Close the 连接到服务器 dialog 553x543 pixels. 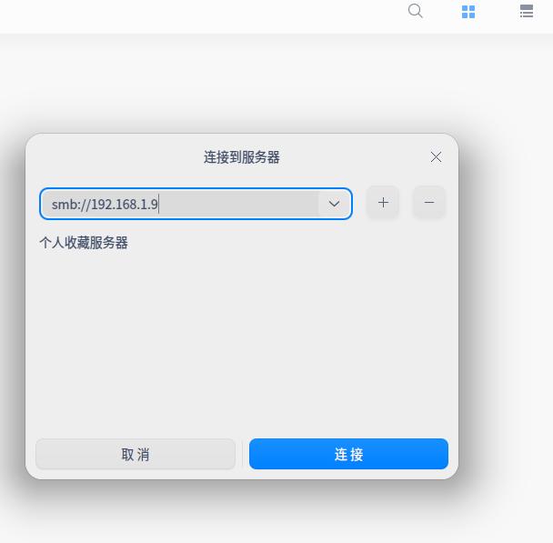(437, 157)
